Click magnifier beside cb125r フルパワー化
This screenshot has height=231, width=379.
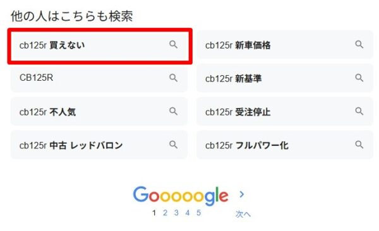click(359, 145)
